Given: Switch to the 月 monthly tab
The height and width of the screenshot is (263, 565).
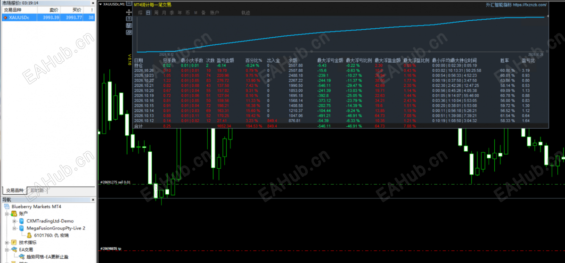Looking at the screenshot, I should pyautogui.click(x=164, y=13).
